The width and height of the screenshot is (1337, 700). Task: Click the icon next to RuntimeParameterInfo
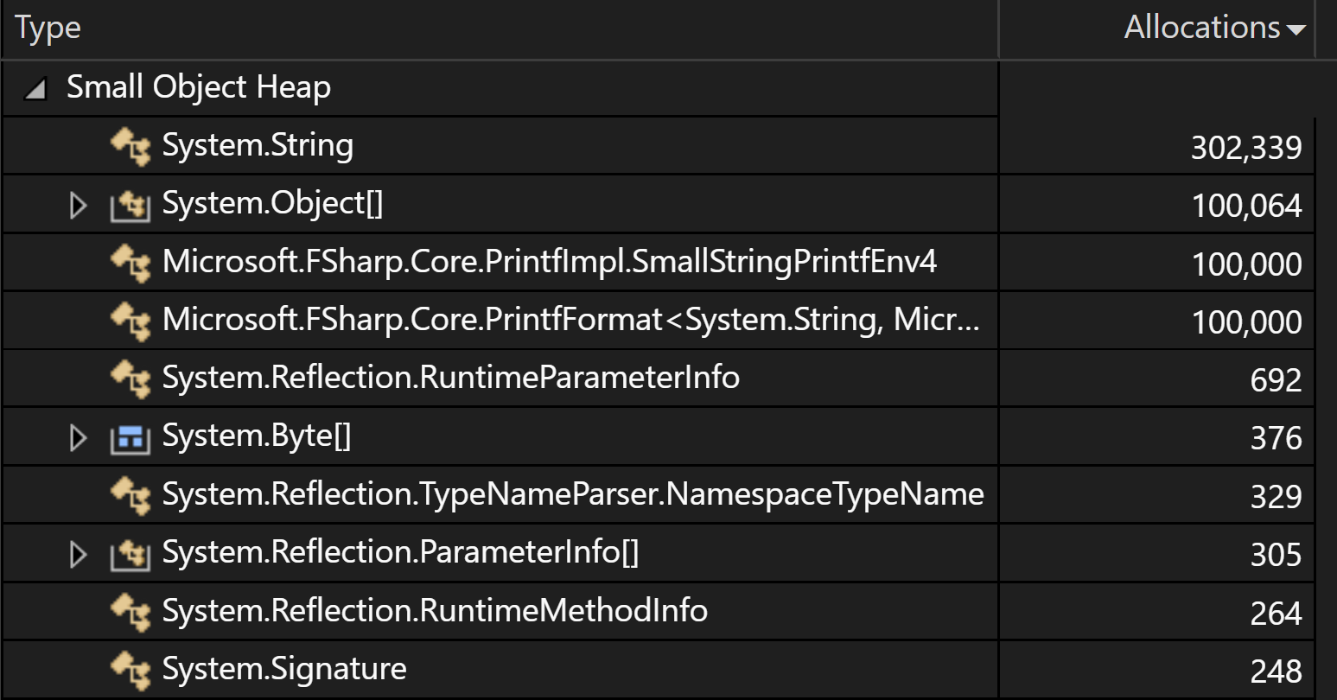(x=133, y=378)
